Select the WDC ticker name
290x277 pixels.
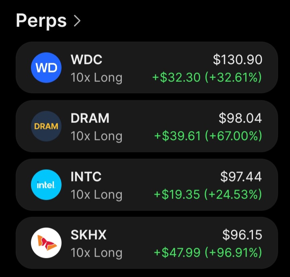[x=86, y=59]
